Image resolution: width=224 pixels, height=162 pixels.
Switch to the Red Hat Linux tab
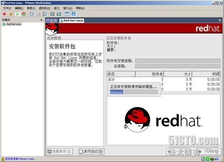[72, 21]
